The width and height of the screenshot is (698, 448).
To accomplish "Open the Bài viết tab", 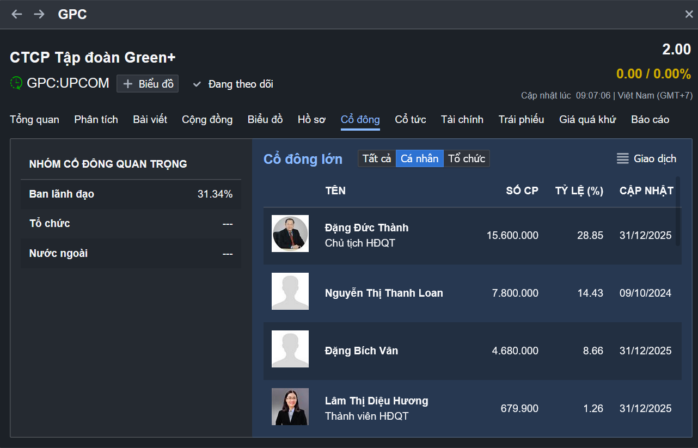I will tap(150, 119).
